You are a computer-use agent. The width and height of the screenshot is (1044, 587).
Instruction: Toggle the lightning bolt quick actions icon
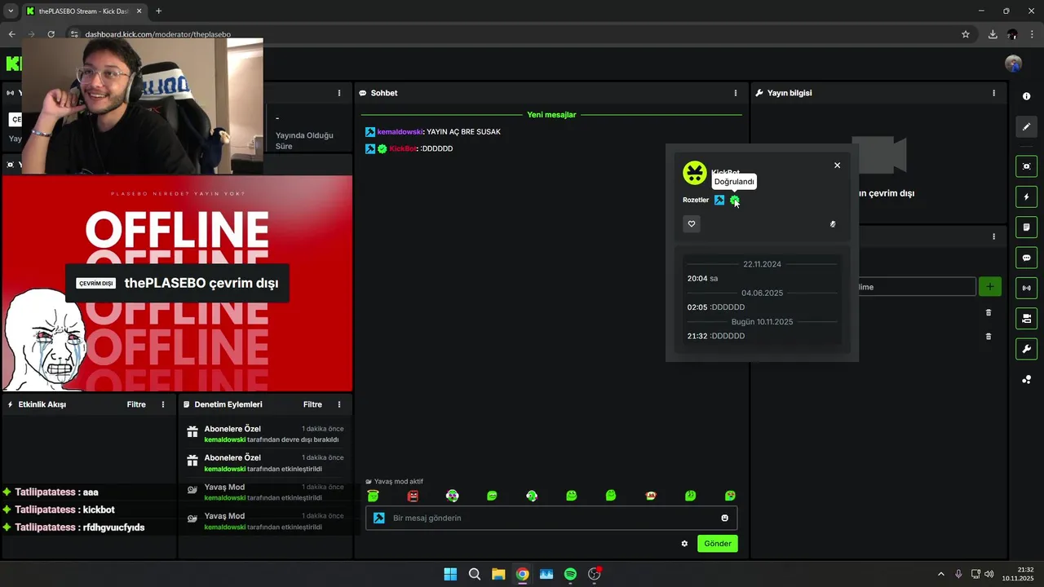pyautogui.click(x=1026, y=196)
